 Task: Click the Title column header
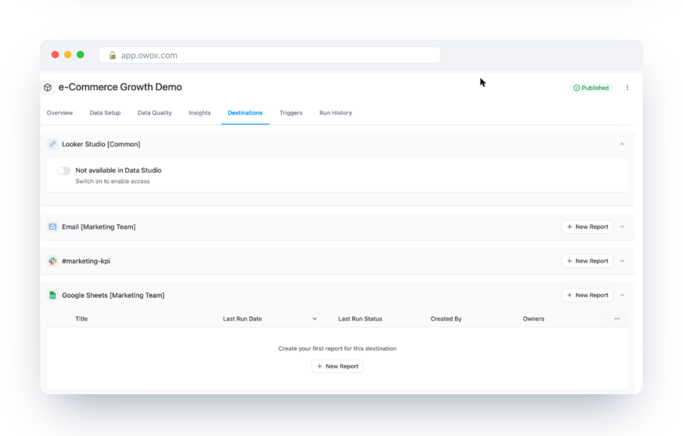(82, 319)
